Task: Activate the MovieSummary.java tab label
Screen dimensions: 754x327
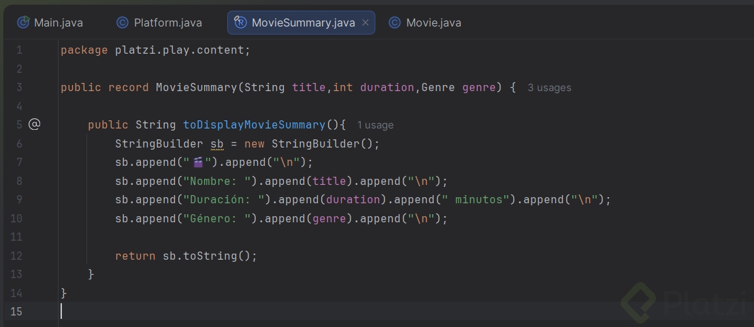Action: click(303, 22)
